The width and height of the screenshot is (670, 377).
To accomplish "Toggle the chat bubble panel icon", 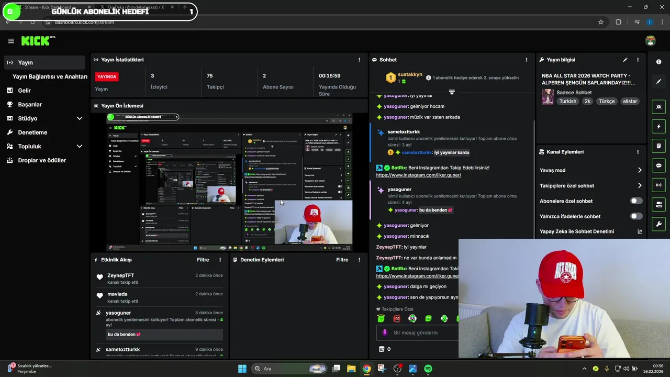I will click(658, 165).
